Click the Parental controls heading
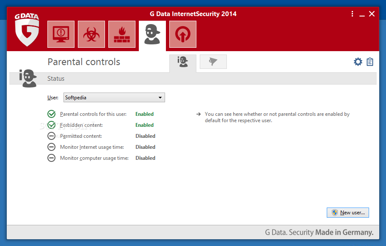Screen dimensions: 386x246 point(84,62)
